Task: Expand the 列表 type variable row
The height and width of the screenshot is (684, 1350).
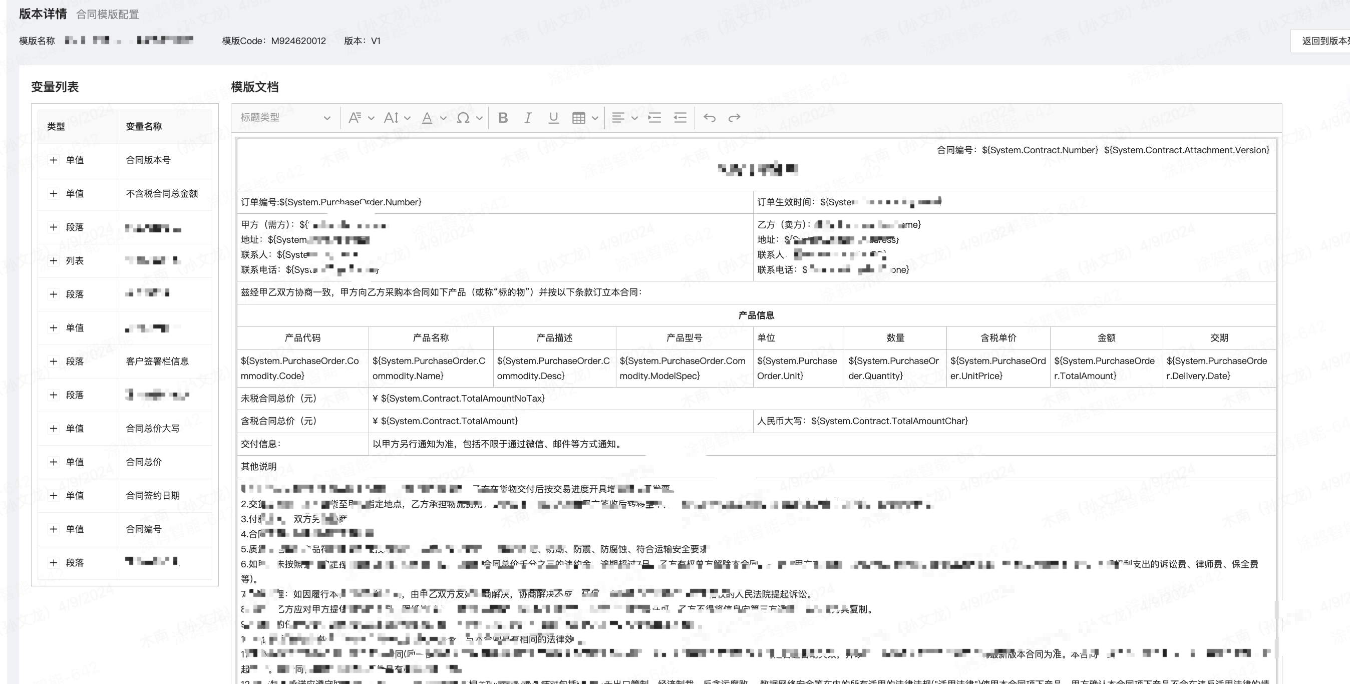Action: point(54,260)
